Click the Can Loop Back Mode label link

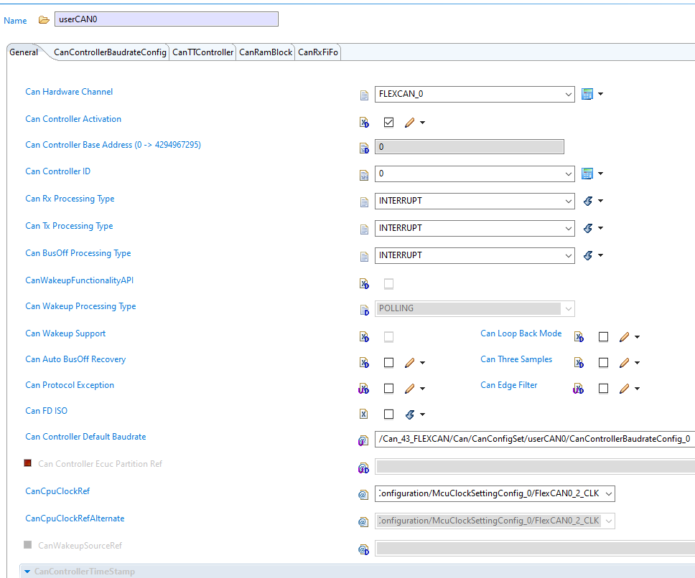click(521, 333)
